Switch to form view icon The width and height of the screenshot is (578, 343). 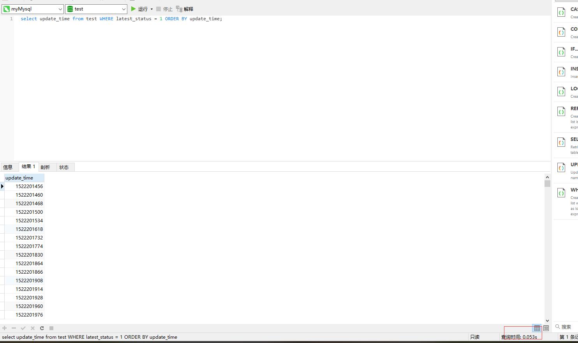(x=546, y=328)
